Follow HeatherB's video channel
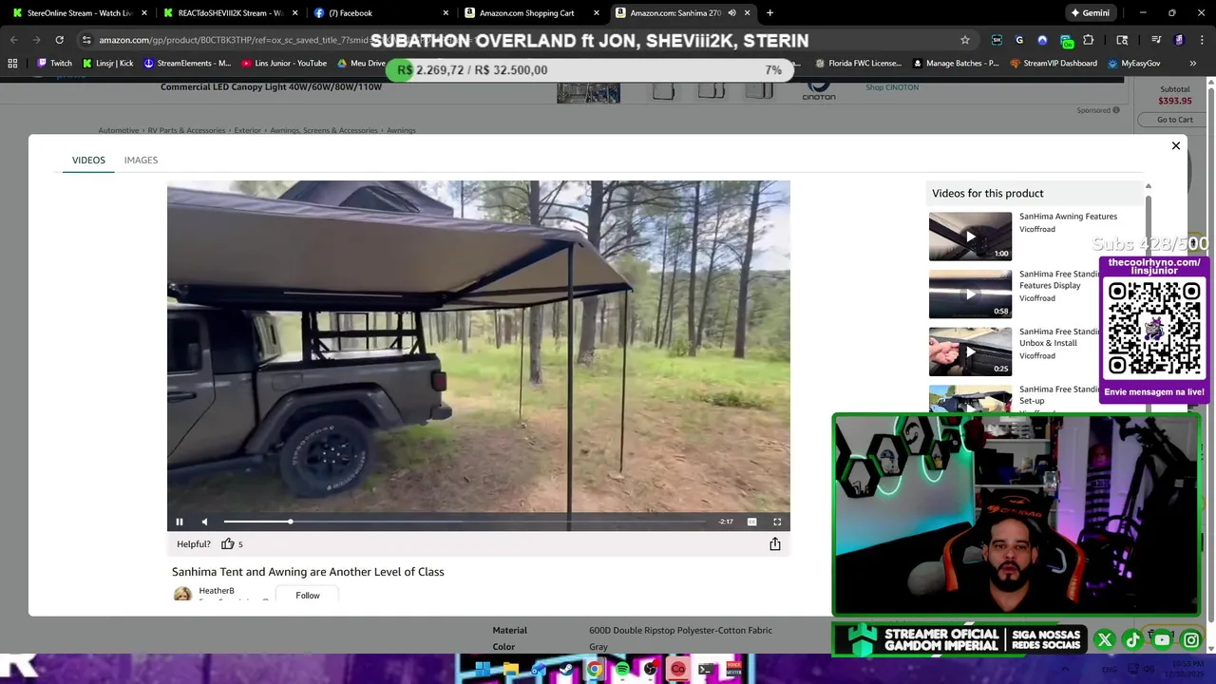The width and height of the screenshot is (1216, 684). coord(308,596)
